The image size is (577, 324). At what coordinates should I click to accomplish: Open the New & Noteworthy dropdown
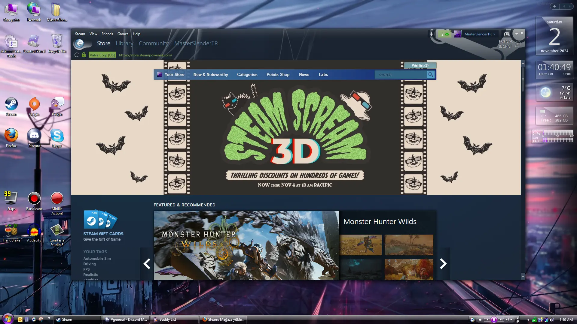point(211,74)
